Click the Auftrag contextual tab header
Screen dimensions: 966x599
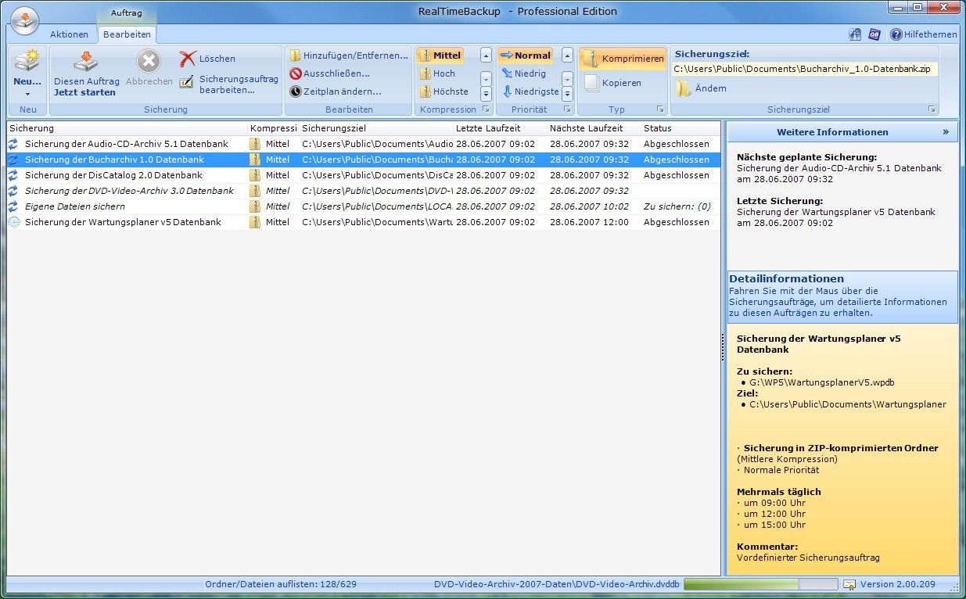click(127, 13)
